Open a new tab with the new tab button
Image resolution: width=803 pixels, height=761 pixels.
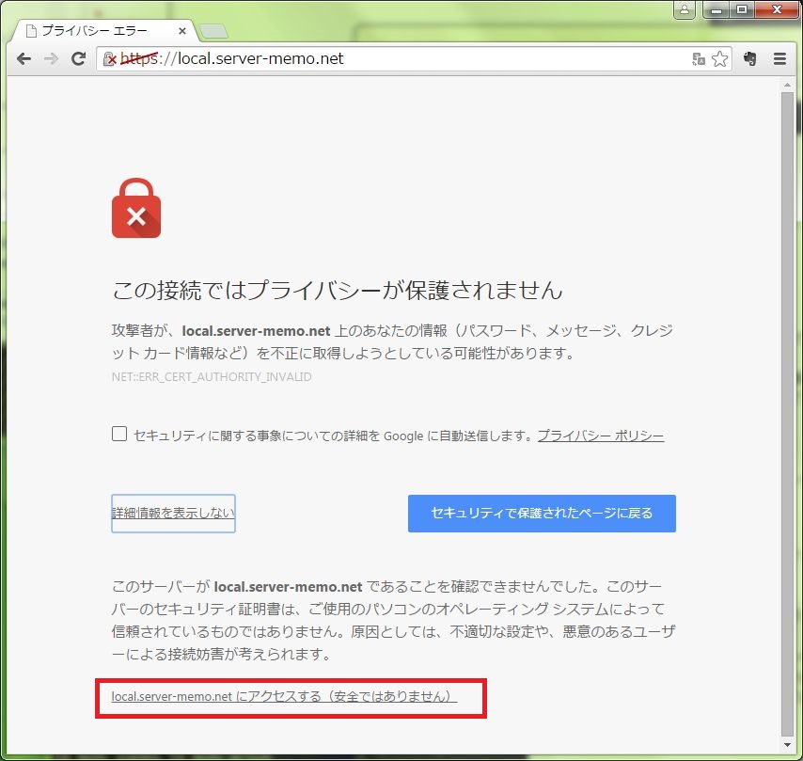click(213, 32)
